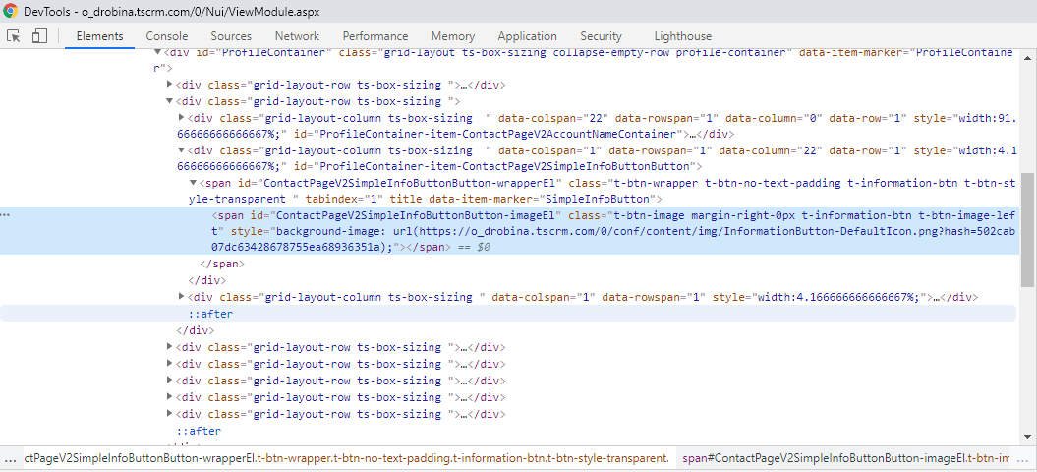
Task: Click the Chrome icon in the title bar
Action: click(10, 11)
